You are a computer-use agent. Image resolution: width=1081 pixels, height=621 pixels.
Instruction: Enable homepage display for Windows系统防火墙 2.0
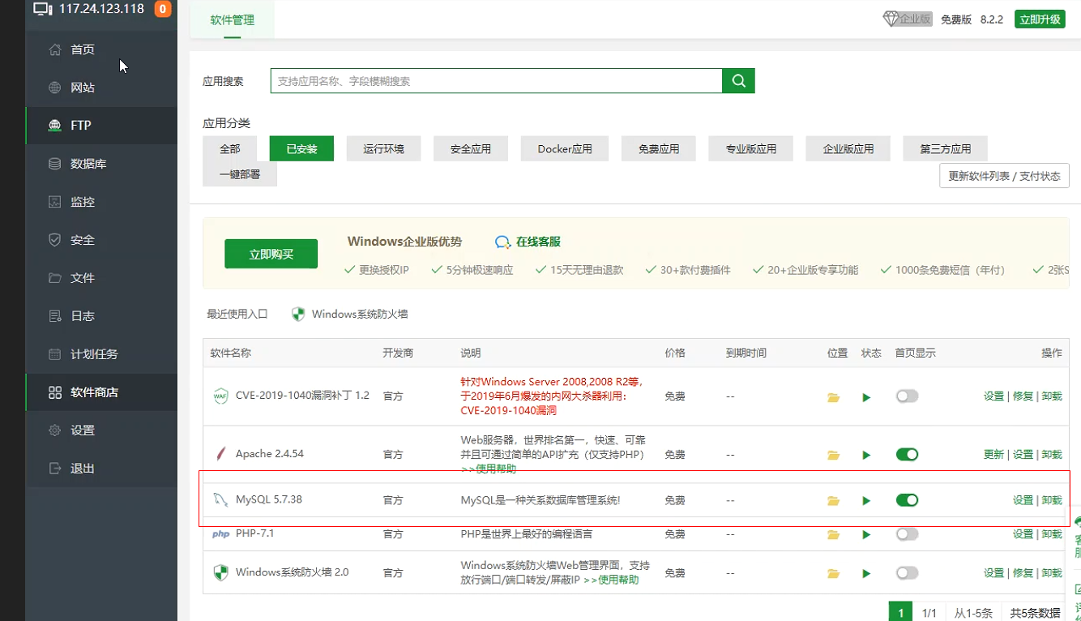pos(907,572)
